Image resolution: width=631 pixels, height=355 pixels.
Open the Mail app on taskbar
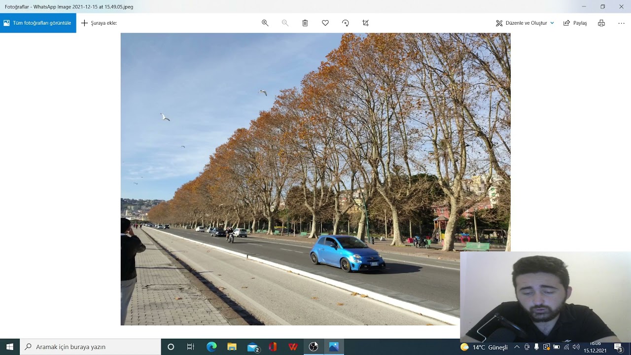pyautogui.click(x=253, y=347)
